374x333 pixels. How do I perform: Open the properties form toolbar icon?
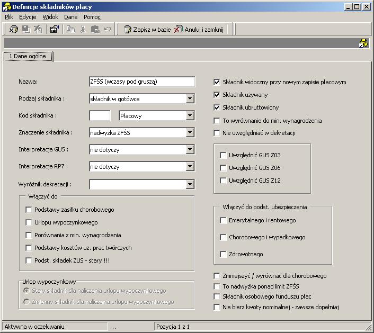(x=55, y=29)
